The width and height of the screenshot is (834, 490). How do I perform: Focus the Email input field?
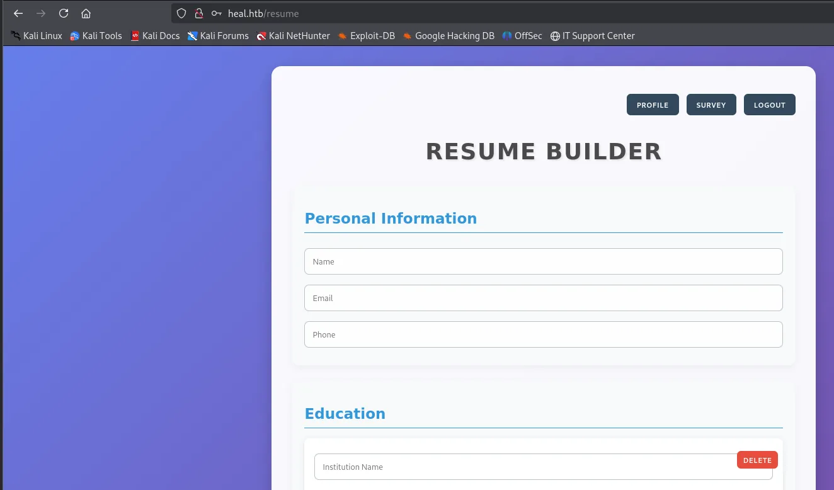coord(543,298)
